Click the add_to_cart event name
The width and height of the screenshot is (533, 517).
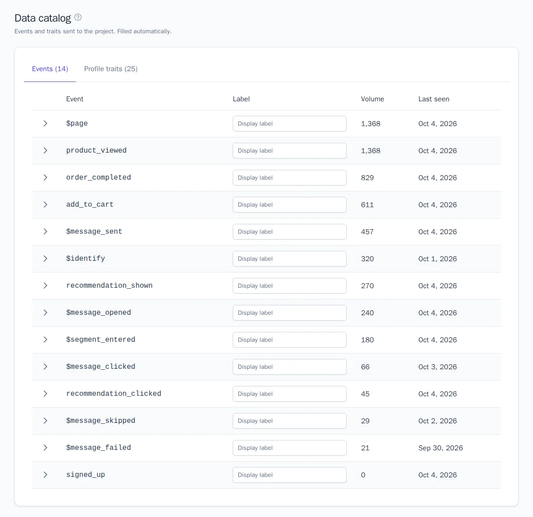click(90, 204)
